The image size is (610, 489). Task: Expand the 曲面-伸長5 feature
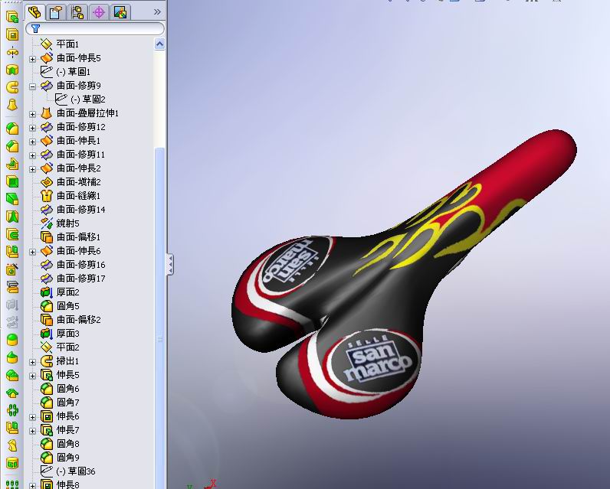coord(33,59)
